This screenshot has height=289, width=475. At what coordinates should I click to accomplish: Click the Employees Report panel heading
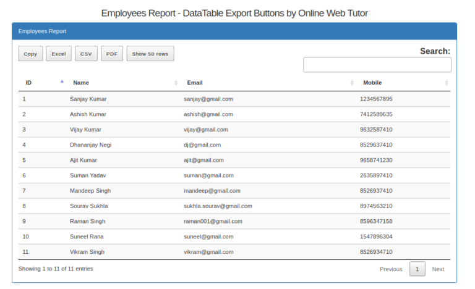42,31
